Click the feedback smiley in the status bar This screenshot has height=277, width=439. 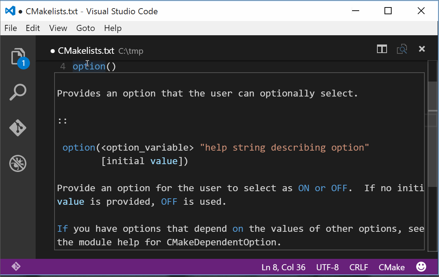click(421, 267)
